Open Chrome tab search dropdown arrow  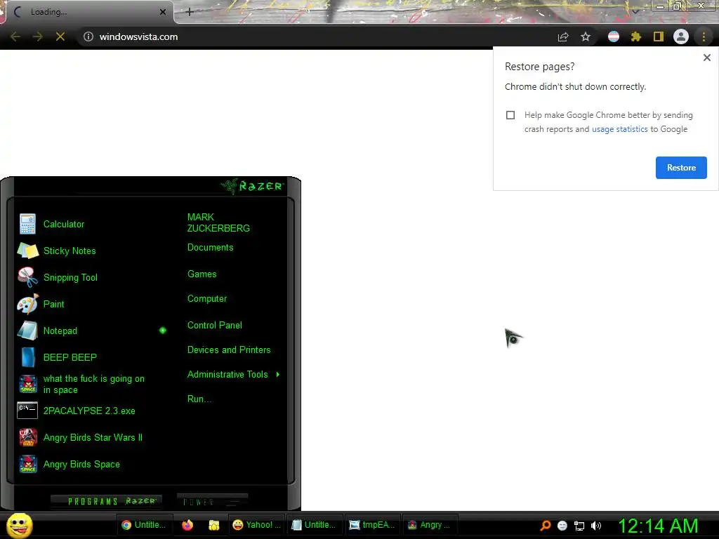[x=635, y=12]
